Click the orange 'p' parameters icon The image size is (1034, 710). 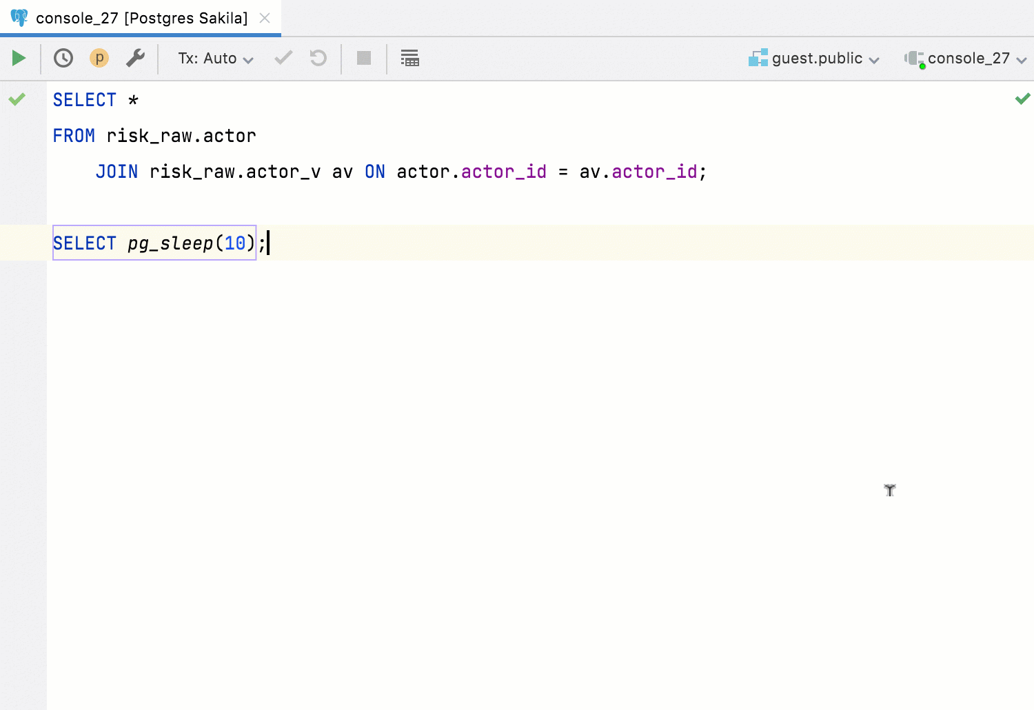(99, 58)
